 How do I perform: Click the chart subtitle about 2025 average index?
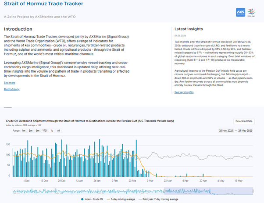(x=23, y=125)
